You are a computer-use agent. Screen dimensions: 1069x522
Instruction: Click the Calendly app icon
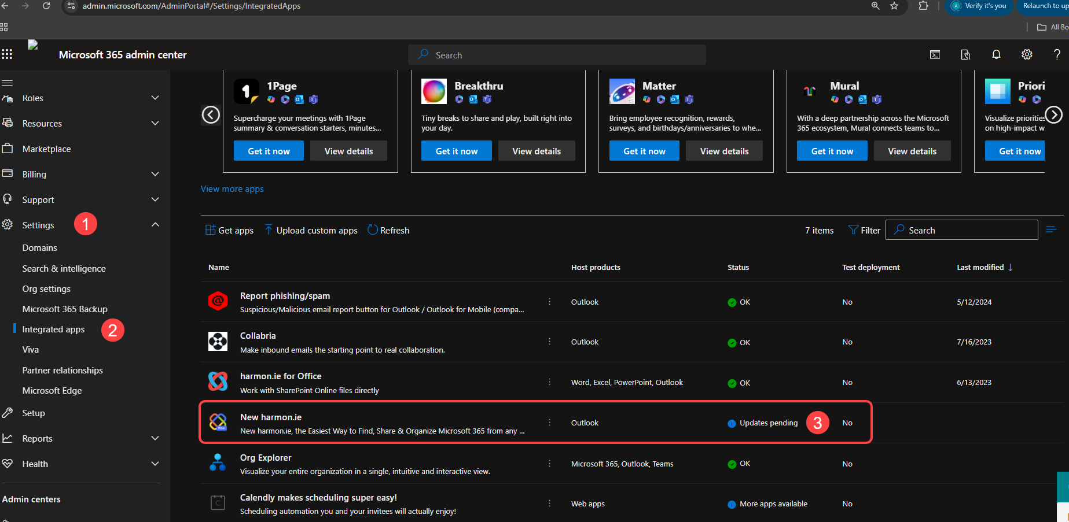(218, 503)
